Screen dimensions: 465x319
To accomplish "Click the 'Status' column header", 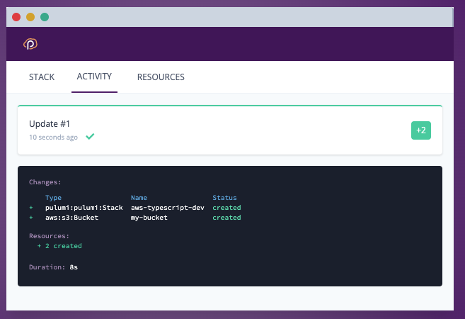I will (224, 198).
